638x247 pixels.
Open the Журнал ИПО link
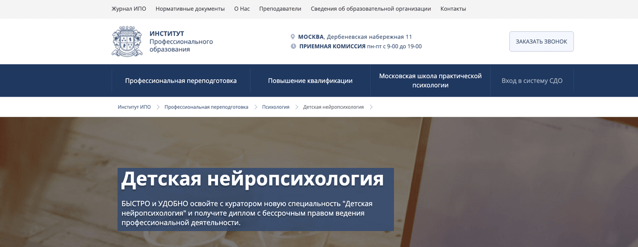coord(129,9)
